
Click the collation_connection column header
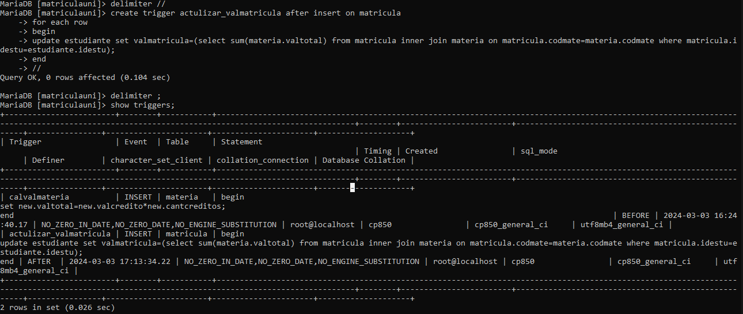pos(262,160)
